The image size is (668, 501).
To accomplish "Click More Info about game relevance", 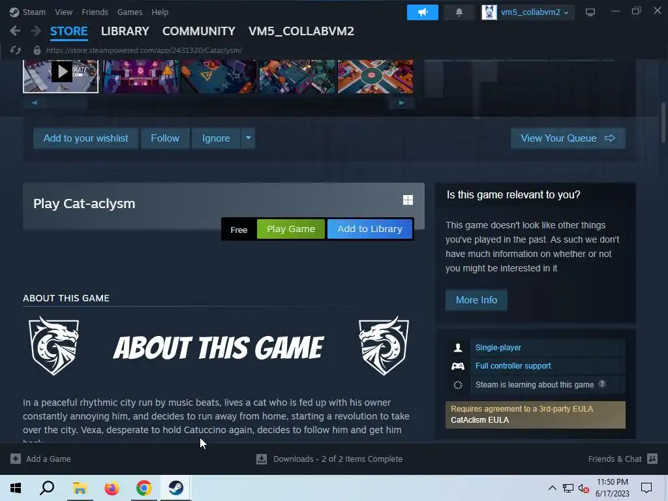I will click(x=476, y=300).
